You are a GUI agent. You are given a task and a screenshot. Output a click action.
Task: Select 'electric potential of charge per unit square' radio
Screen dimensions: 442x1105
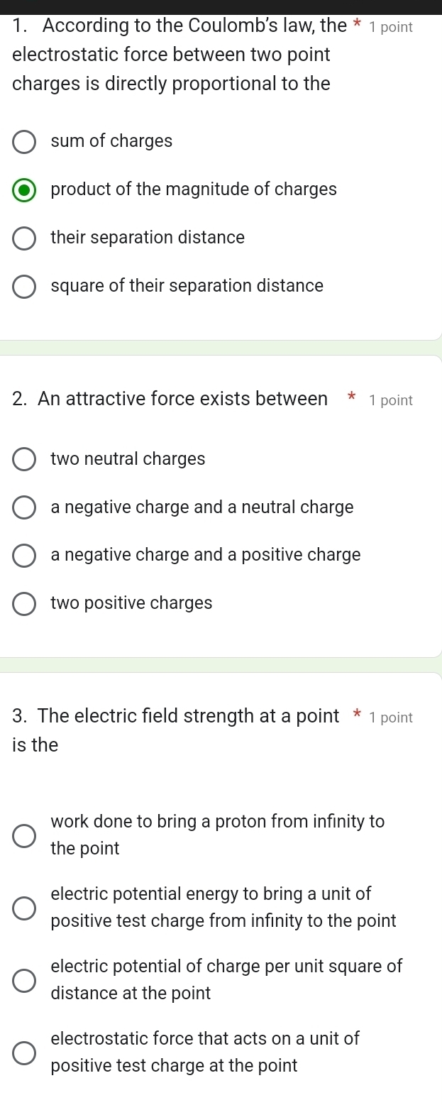24,980
